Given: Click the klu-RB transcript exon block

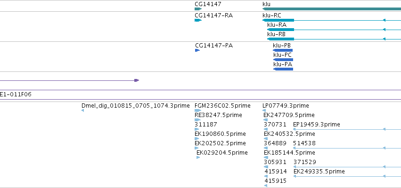Looking at the screenshot, I should [x=280, y=39].
